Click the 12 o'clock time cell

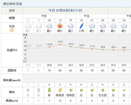click(60, 20)
